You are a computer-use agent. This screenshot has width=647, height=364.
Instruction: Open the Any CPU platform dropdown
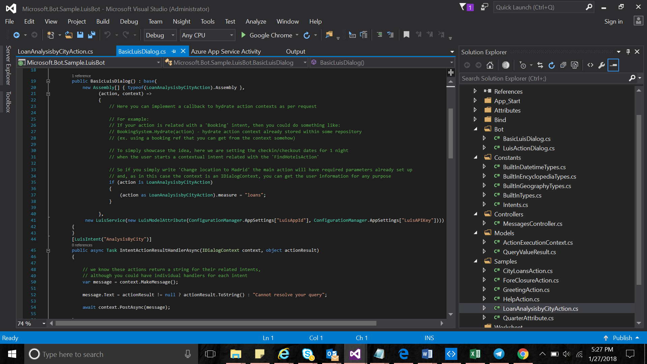click(x=207, y=35)
